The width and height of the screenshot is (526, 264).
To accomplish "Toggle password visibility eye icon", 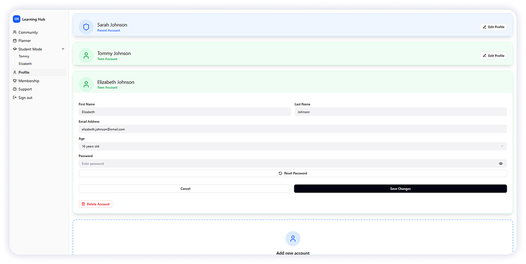I will tap(501, 163).
